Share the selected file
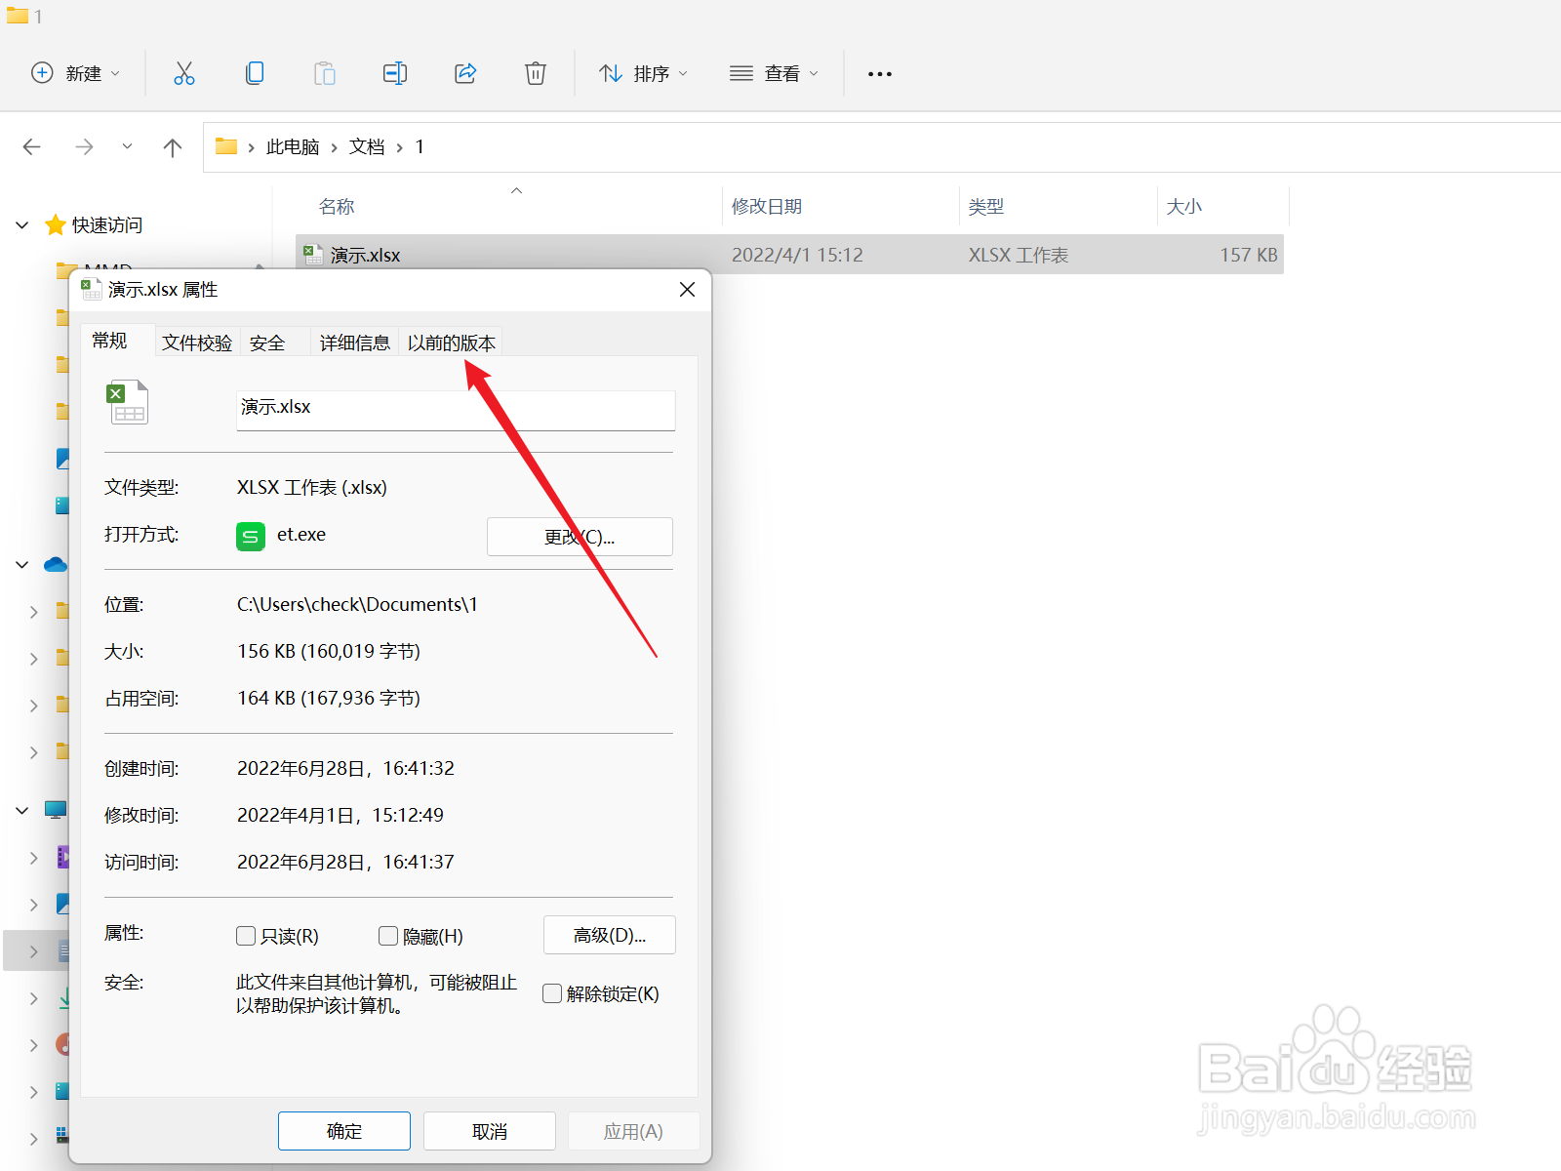This screenshot has width=1561, height=1171. pyautogui.click(x=465, y=72)
